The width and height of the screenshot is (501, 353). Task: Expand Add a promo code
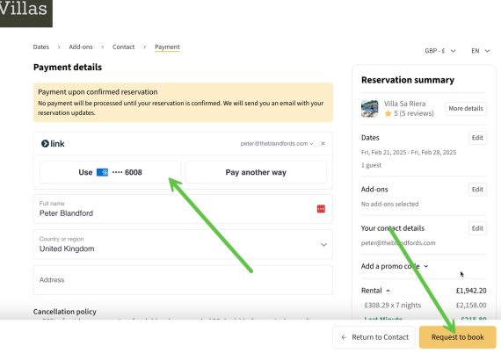[395, 266]
